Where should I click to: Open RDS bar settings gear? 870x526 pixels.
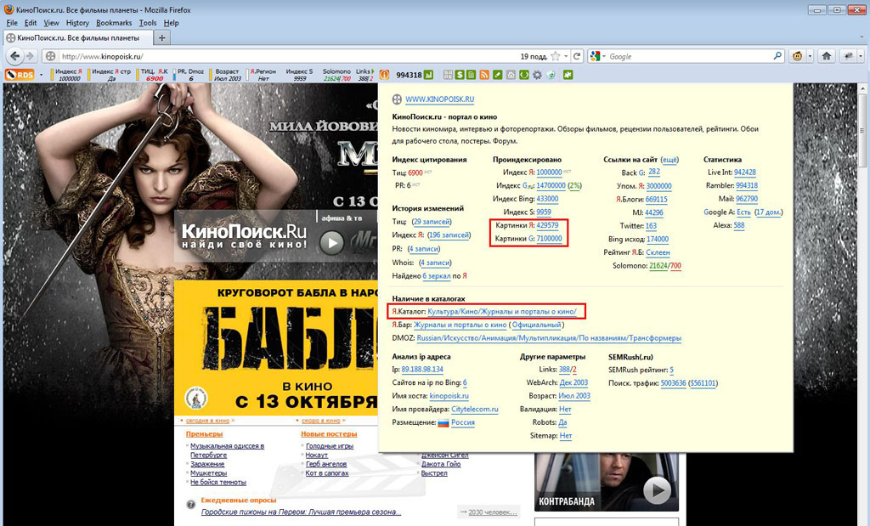click(x=536, y=75)
